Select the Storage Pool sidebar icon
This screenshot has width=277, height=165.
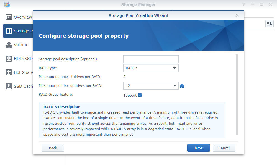click(9, 31)
